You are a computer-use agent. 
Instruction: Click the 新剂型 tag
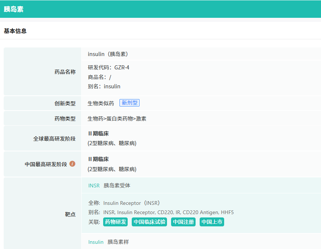pyautogui.click(x=130, y=103)
